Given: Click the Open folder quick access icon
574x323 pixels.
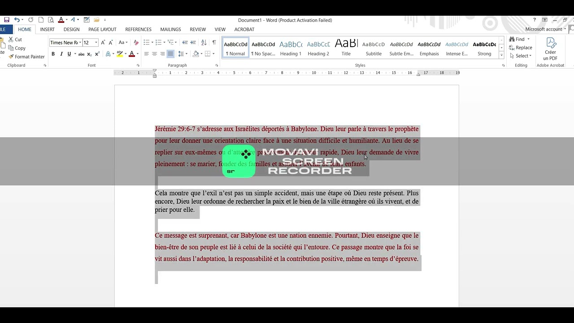Looking at the screenshot, I should 96,20.
